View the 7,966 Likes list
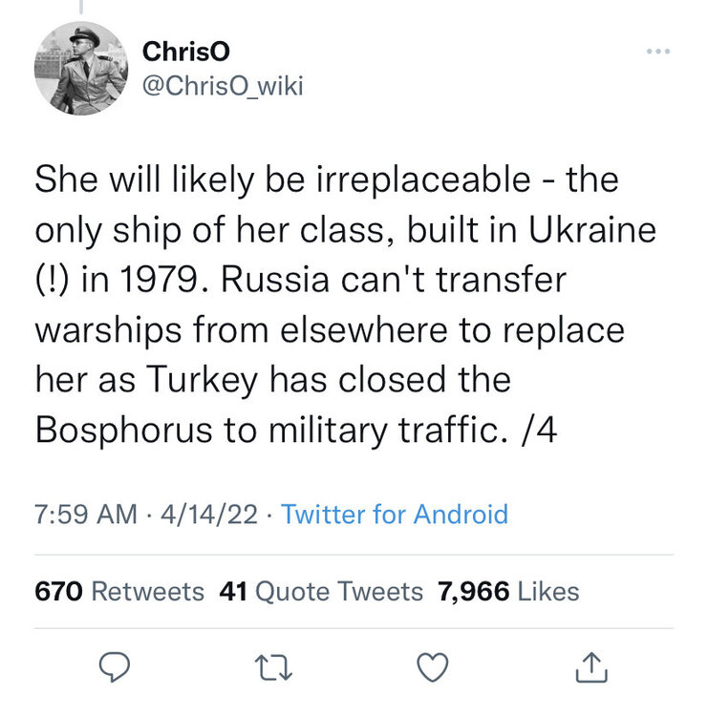Screen dimensions: 708x716 click(x=508, y=591)
